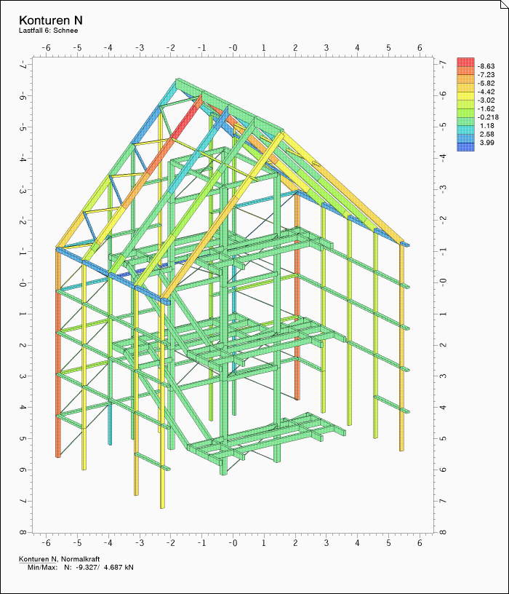Screen dimensions: 509x594
Task: Click the underlined 'Konturen N, Normalkraft' caption
Action: click(59, 558)
